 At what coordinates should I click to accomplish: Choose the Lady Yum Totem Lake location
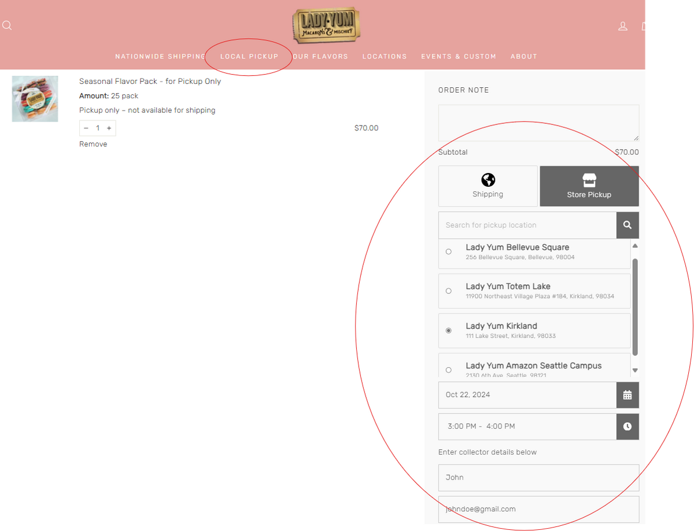[x=449, y=291]
